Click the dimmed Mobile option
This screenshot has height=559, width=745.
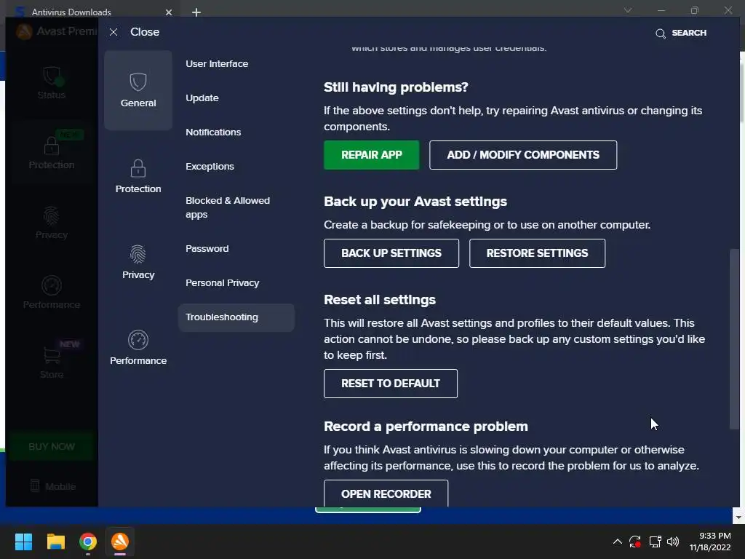52,486
